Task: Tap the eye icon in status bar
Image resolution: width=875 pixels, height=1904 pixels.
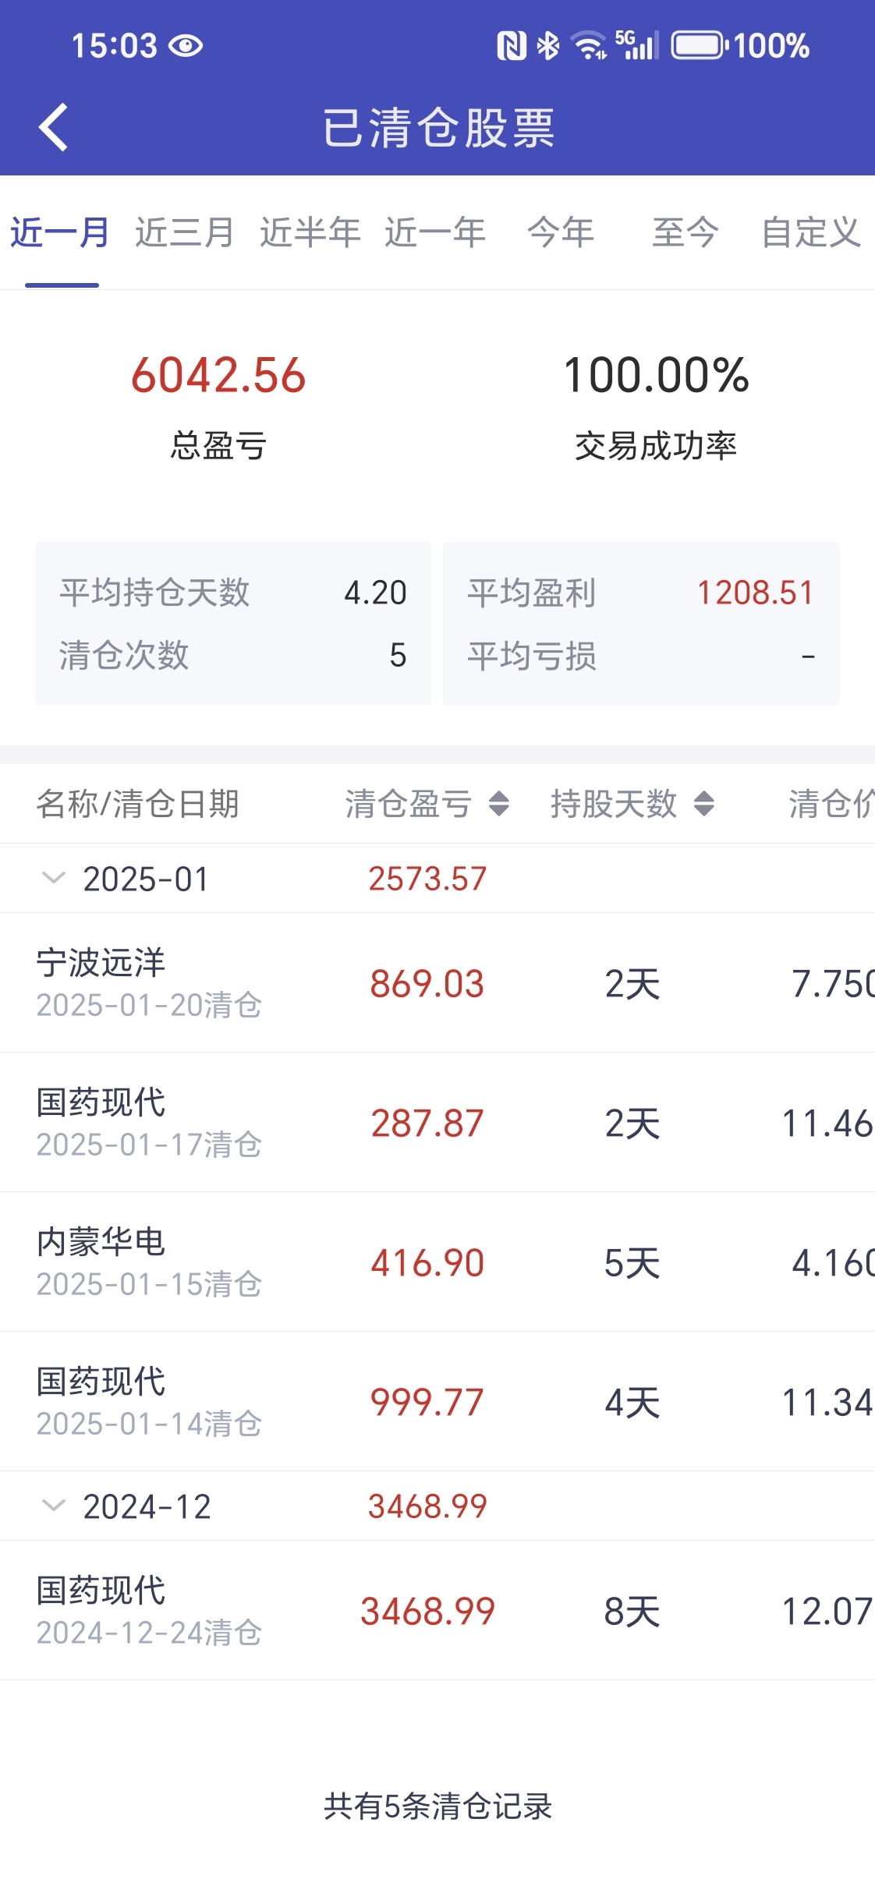Action: tap(186, 46)
